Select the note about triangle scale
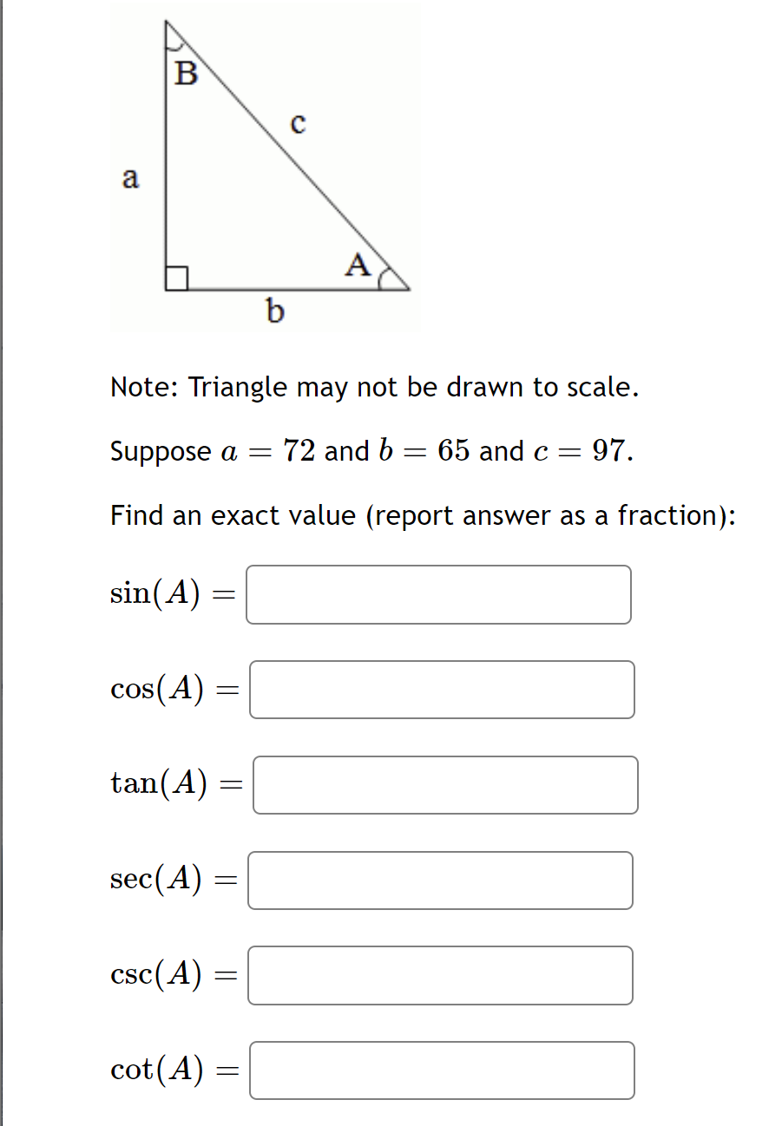782x1126 pixels. pos(374,387)
